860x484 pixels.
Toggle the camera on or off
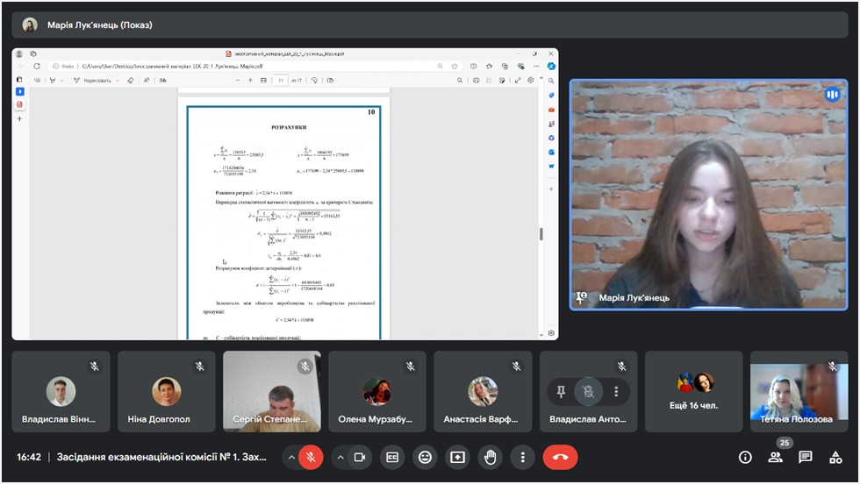pos(359,457)
